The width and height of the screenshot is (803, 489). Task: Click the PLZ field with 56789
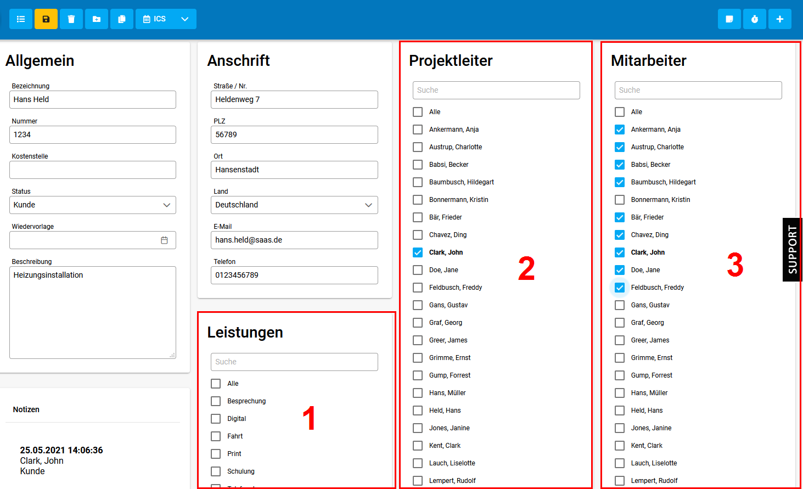coord(294,134)
